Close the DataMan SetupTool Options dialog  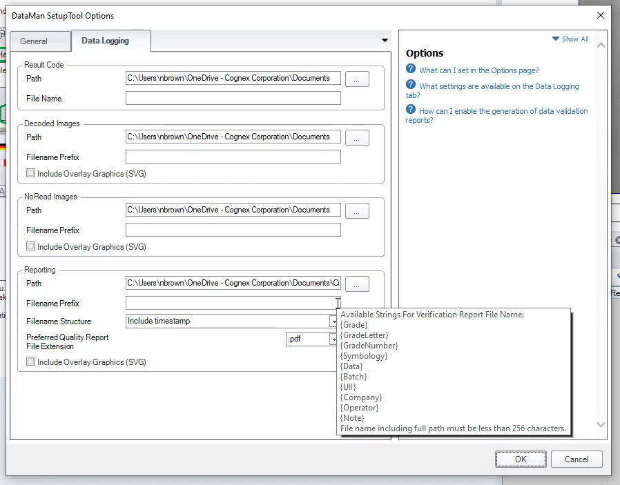click(601, 15)
